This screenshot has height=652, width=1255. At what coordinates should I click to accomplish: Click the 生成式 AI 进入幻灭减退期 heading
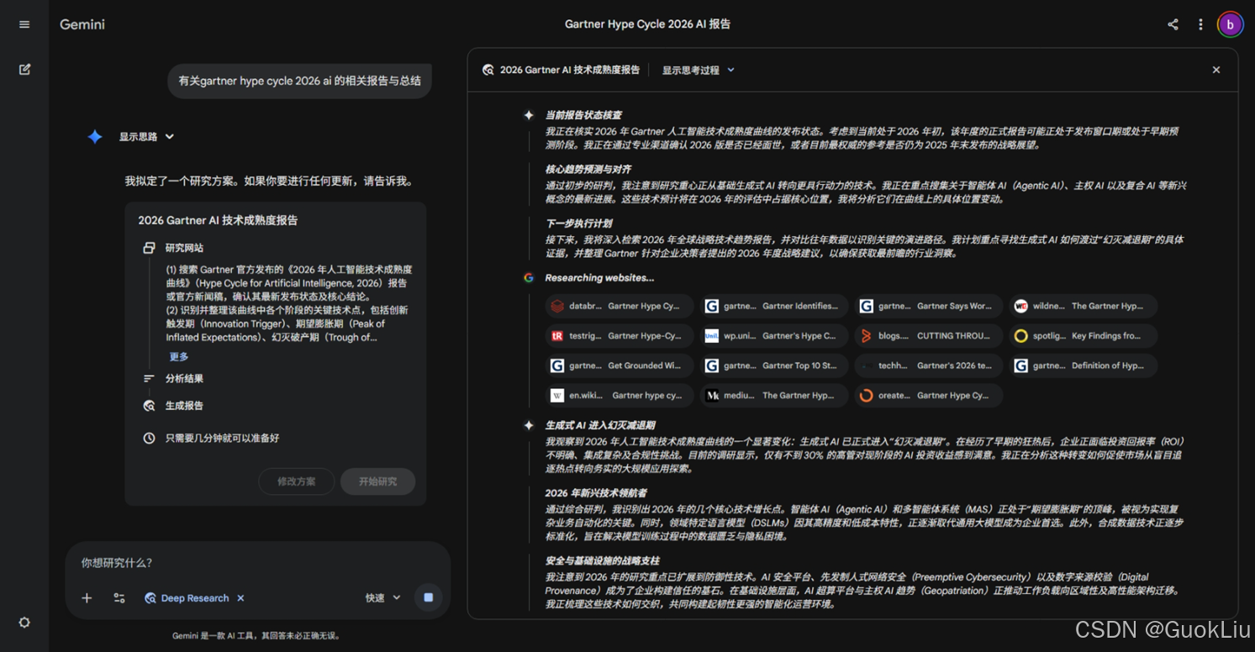(599, 425)
